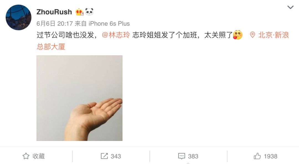Click the repost share icon
The image size is (299, 164).
click(104, 156)
